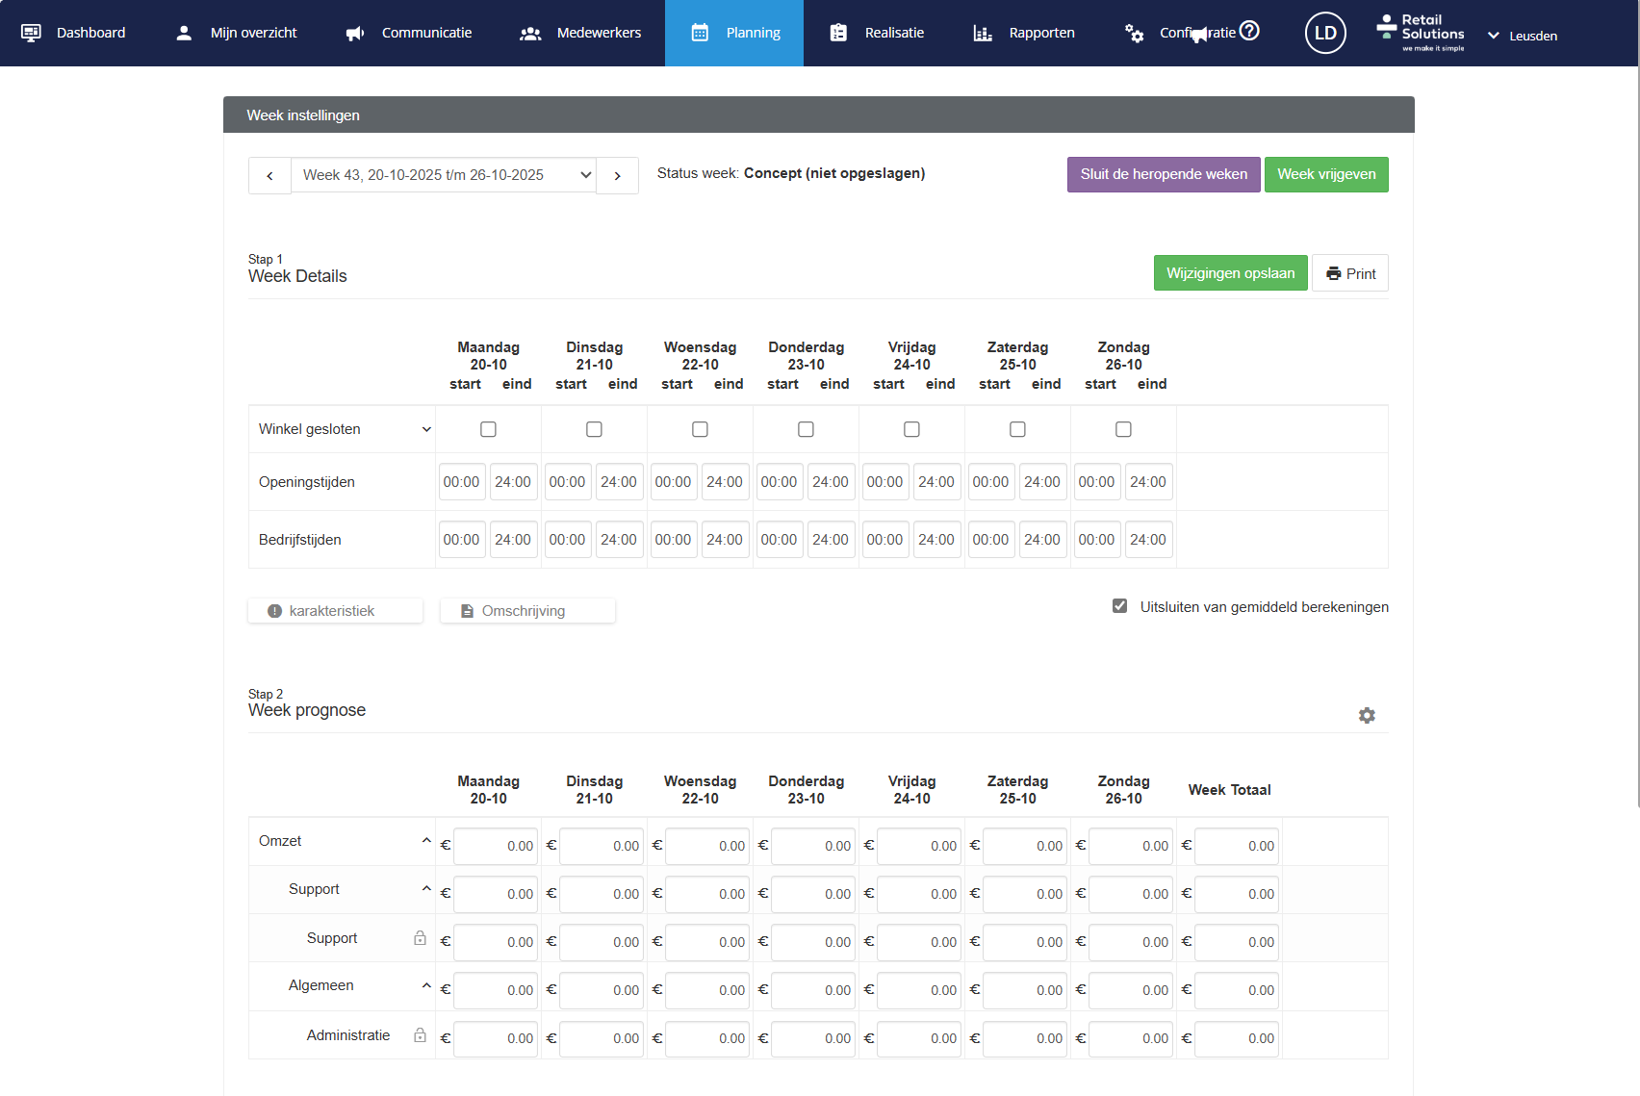Check Winkel gesloten for Zondag 26-10
Screen dimensions: 1640x1096
pos(1123,429)
